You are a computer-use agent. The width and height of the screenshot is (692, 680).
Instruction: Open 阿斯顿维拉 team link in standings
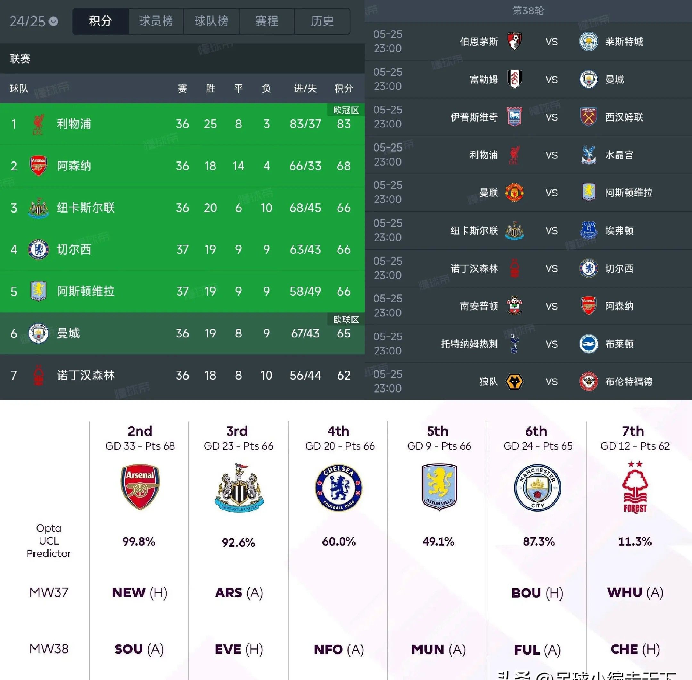86,292
